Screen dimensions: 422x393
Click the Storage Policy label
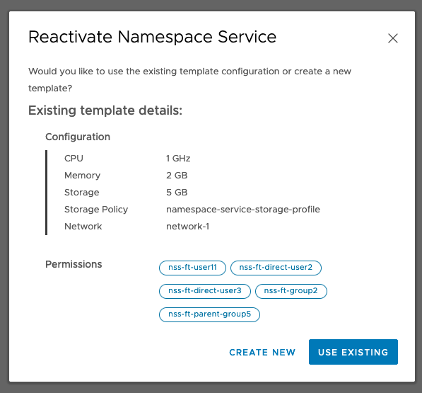tap(96, 210)
